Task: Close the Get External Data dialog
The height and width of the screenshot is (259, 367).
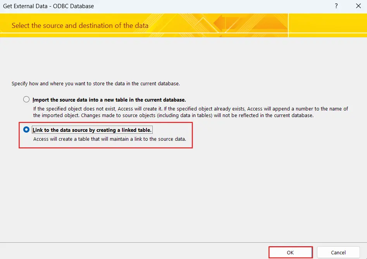Action: pyautogui.click(x=358, y=6)
